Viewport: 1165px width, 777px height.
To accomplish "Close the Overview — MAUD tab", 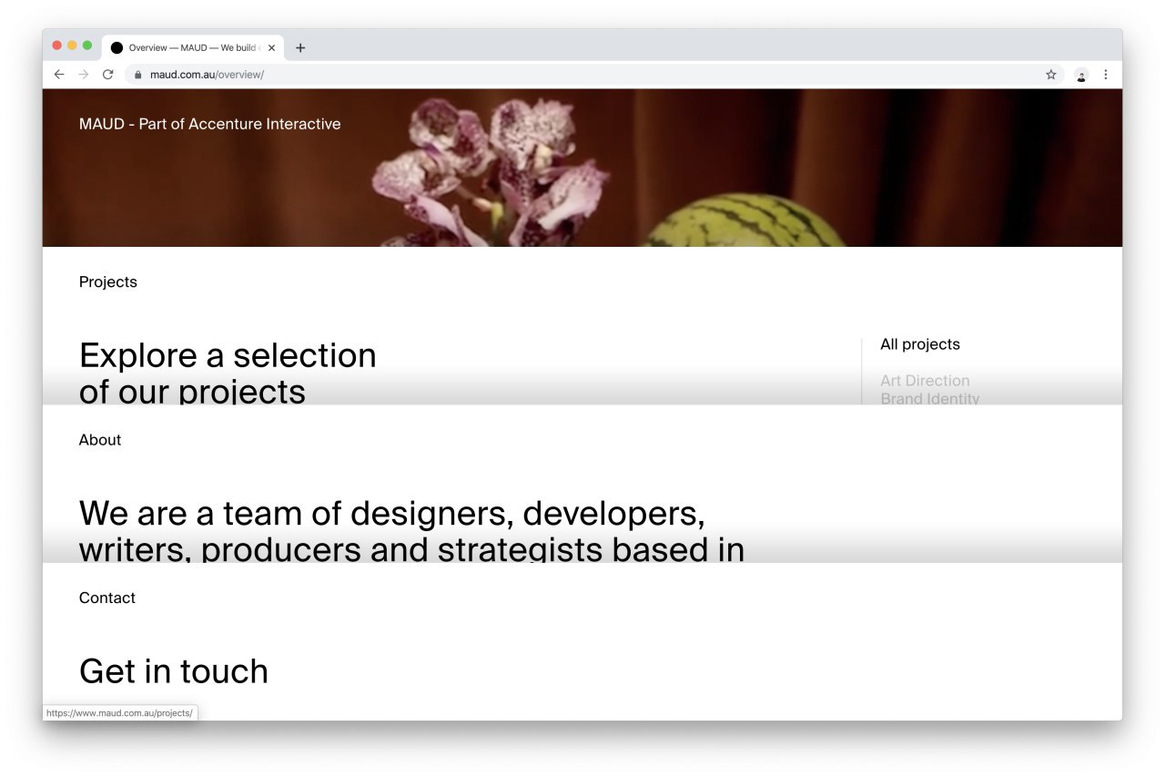I will click(x=271, y=48).
